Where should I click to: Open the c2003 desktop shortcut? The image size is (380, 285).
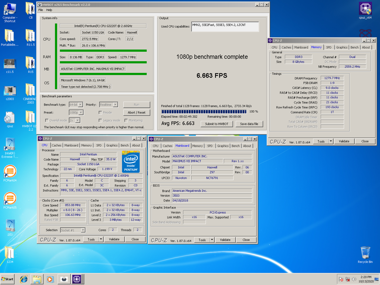coord(10,92)
